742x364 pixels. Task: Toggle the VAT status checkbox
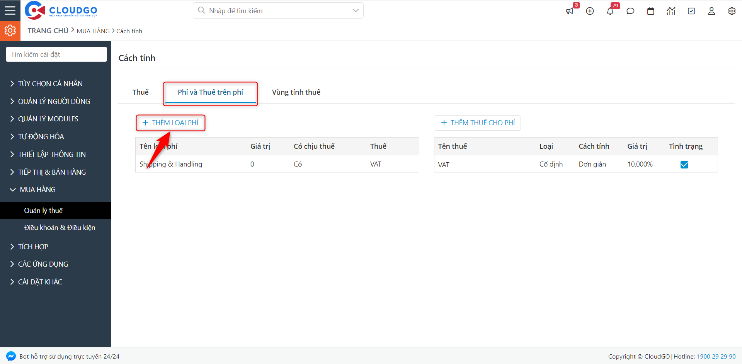click(x=684, y=165)
